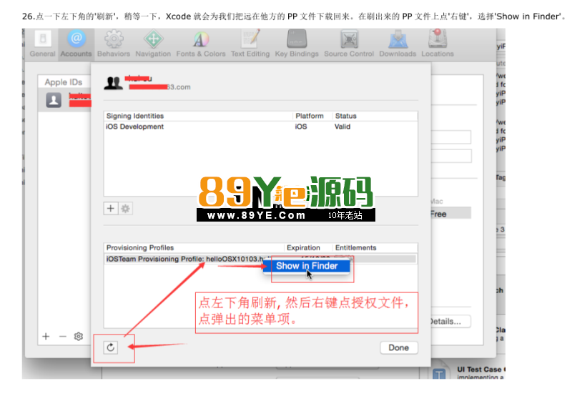Remove the selected account with minus button
This screenshot has height=396, width=572.
(x=63, y=336)
